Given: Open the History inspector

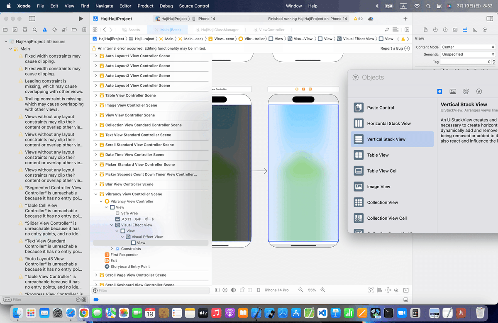Looking at the screenshot, I should click(x=435, y=30).
